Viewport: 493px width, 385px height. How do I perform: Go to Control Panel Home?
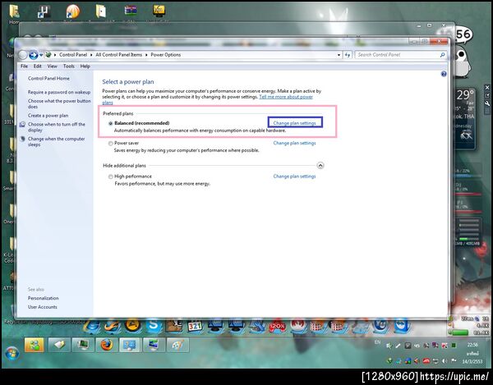pos(48,79)
